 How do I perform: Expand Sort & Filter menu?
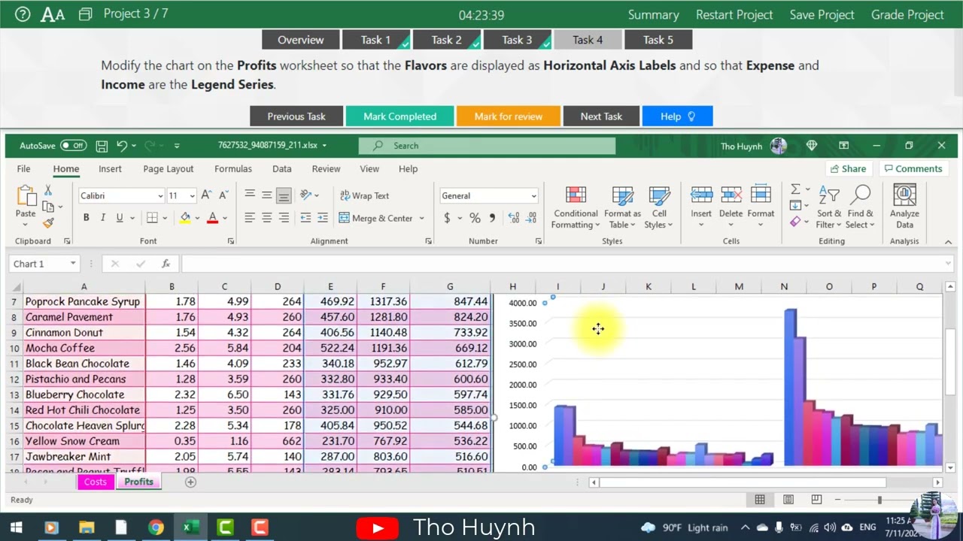pyautogui.click(x=829, y=208)
